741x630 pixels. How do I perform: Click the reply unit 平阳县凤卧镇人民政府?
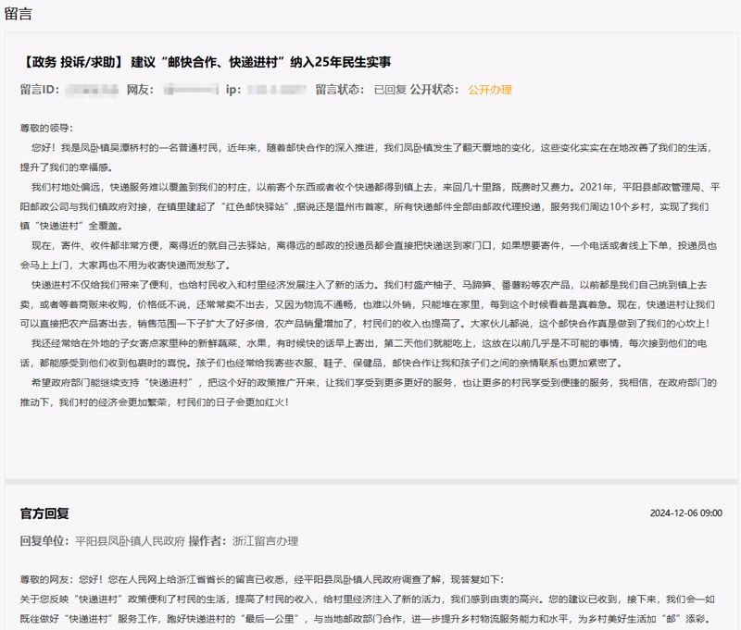coord(130,540)
